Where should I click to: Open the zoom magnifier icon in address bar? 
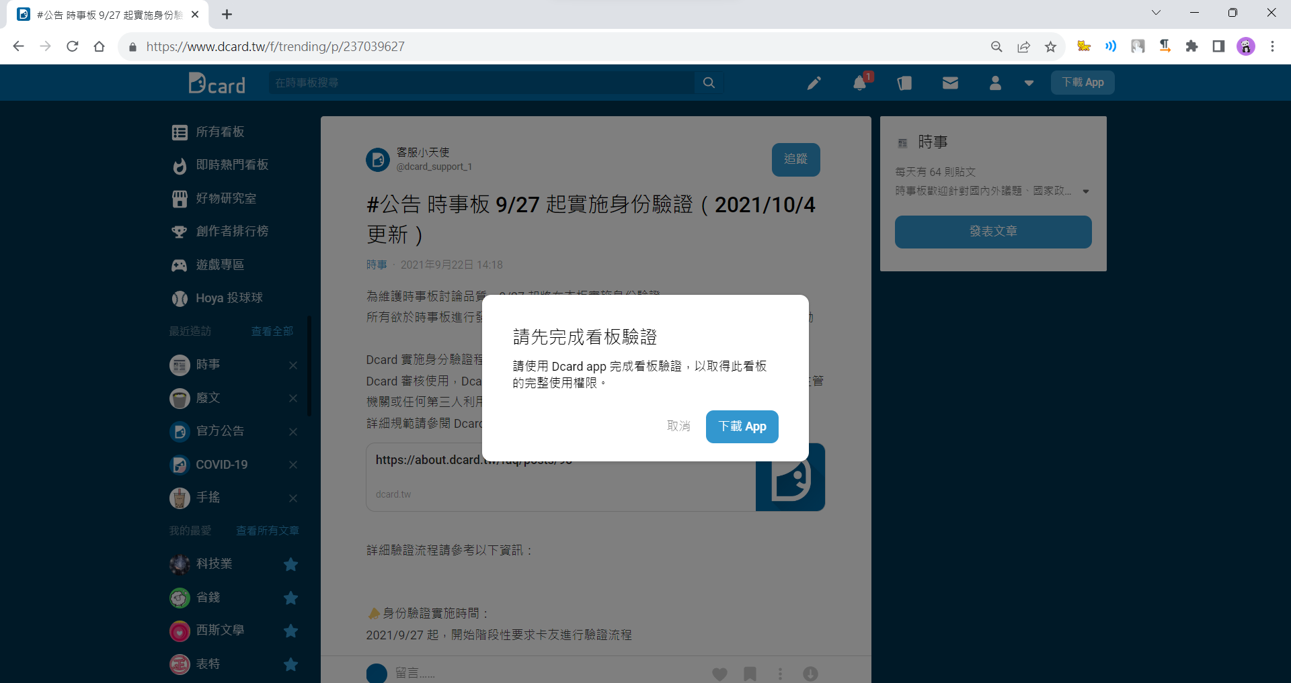(x=996, y=46)
